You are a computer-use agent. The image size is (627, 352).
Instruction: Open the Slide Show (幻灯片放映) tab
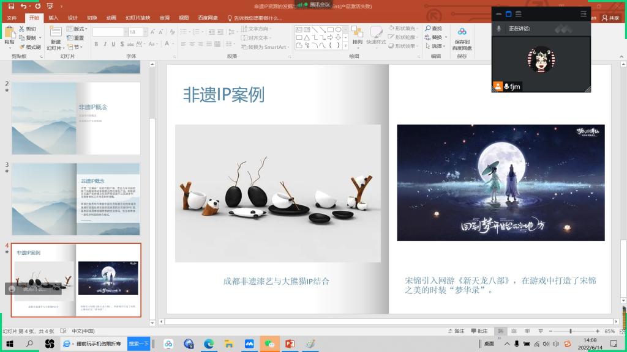coord(138,18)
